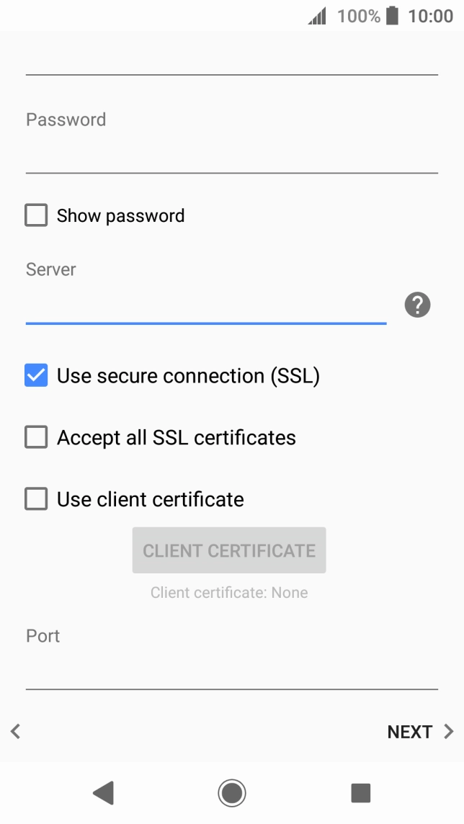464x824 pixels.
Task: Tap the home circle navigation icon
Action: coord(231,792)
